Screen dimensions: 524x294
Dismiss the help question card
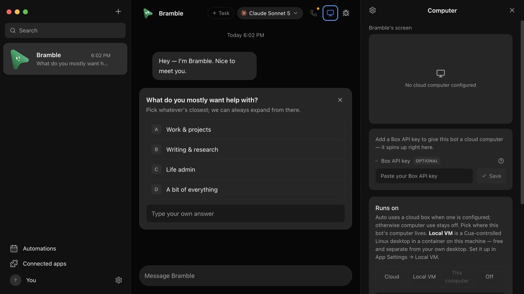click(x=340, y=100)
